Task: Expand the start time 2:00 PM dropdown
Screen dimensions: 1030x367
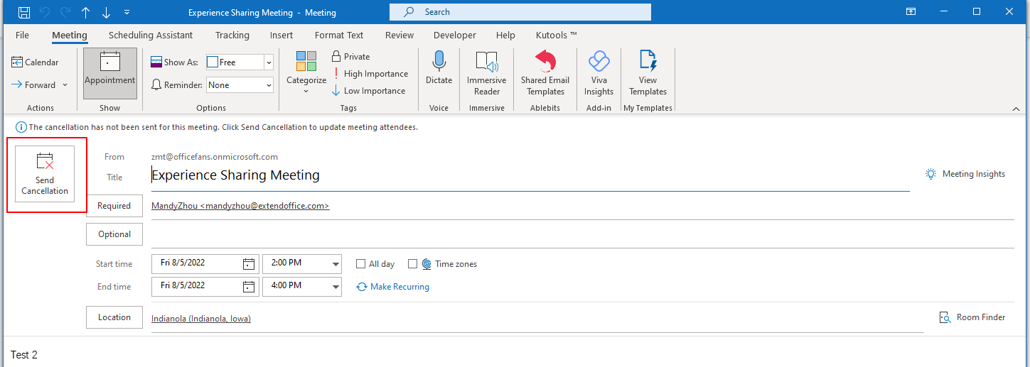Action: (x=336, y=264)
